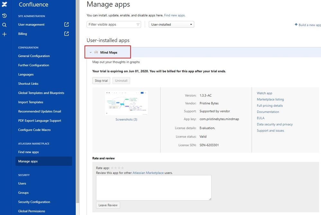The image size is (321, 215).
Task: Open the Marketplace listing link
Action: (x=270, y=99)
